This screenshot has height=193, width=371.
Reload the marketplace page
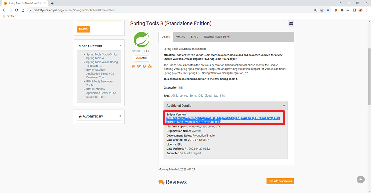16,10
